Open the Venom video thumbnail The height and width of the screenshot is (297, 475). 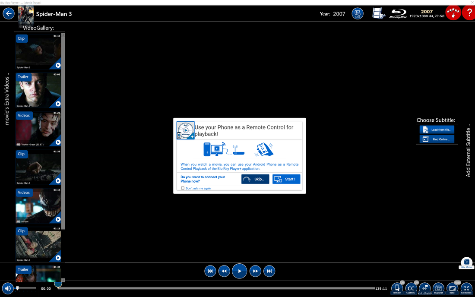coord(38,206)
